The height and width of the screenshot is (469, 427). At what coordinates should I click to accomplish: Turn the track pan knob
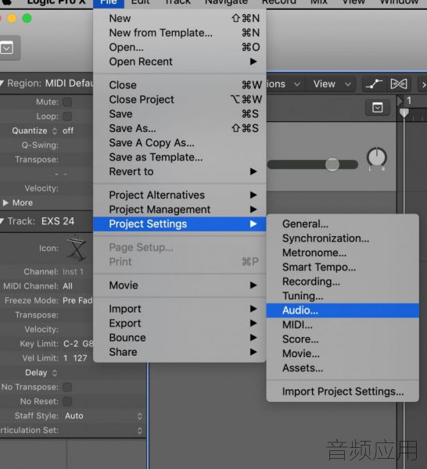click(x=377, y=157)
